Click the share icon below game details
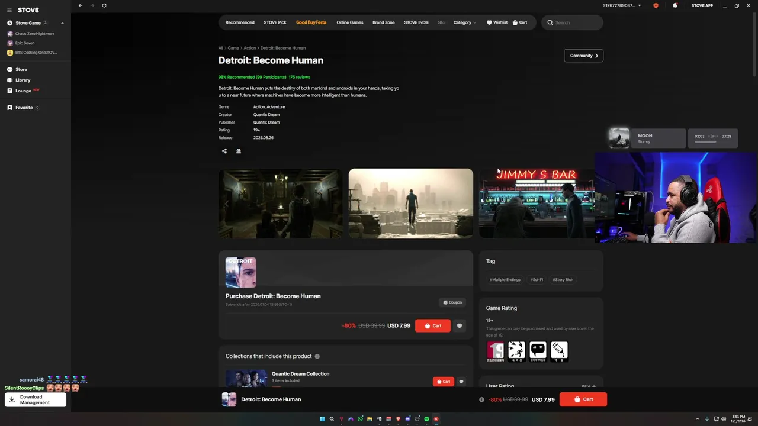Screen dimensions: 758x426 tap(224, 151)
